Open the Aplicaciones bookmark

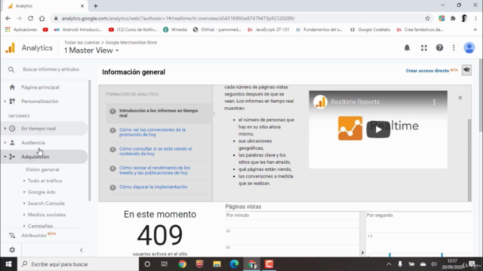[21, 29]
